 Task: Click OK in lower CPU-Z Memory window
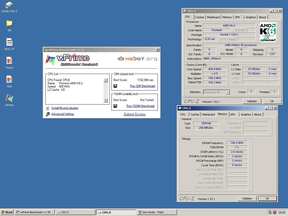[267, 198]
